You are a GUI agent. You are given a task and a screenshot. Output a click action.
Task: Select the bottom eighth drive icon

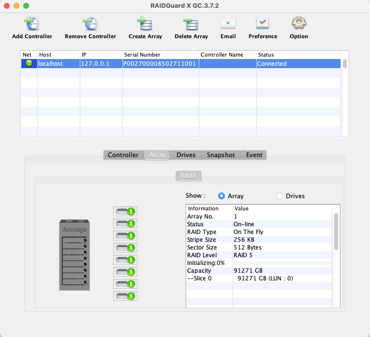tap(125, 296)
